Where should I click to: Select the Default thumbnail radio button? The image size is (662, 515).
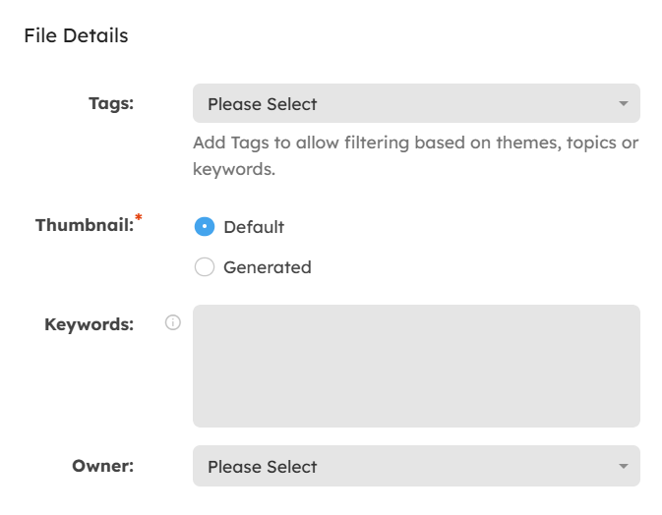[204, 227]
